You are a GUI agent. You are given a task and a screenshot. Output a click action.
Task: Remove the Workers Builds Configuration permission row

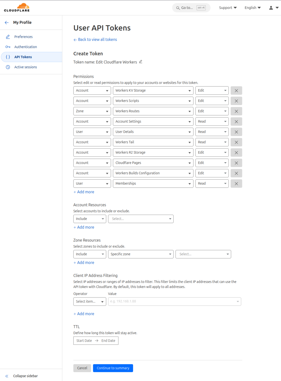tap(236, 173)
